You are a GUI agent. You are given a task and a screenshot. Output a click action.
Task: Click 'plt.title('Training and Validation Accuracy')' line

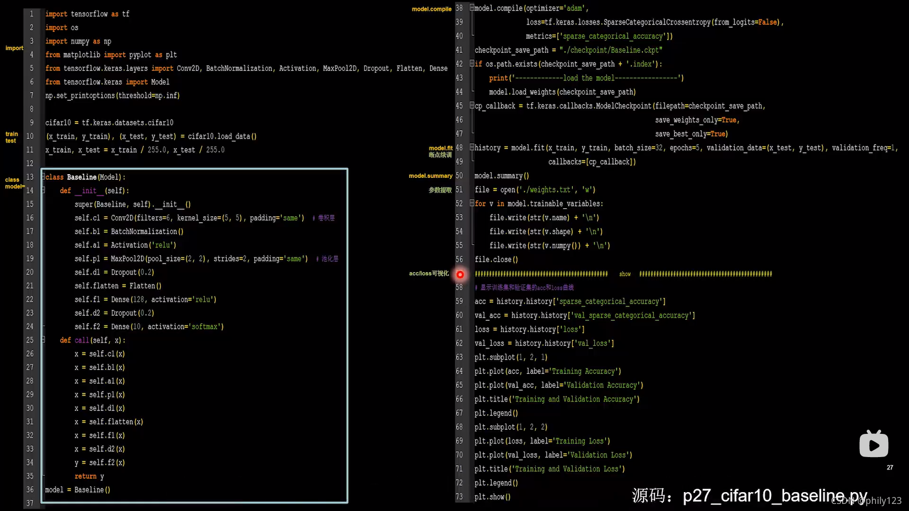point(557,399)
